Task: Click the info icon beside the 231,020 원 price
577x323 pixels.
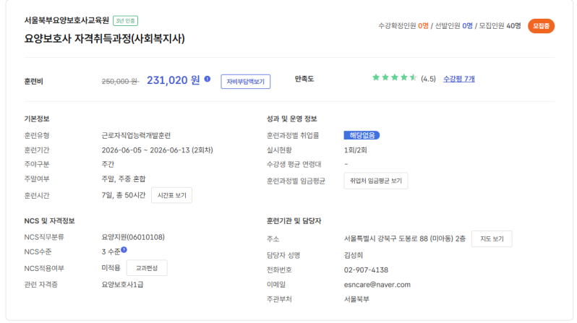Action: pos(208,79)
